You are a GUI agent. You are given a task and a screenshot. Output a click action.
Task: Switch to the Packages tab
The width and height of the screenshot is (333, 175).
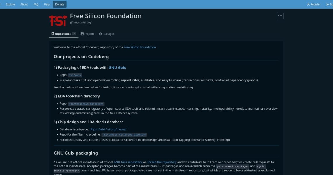[108, 34]
